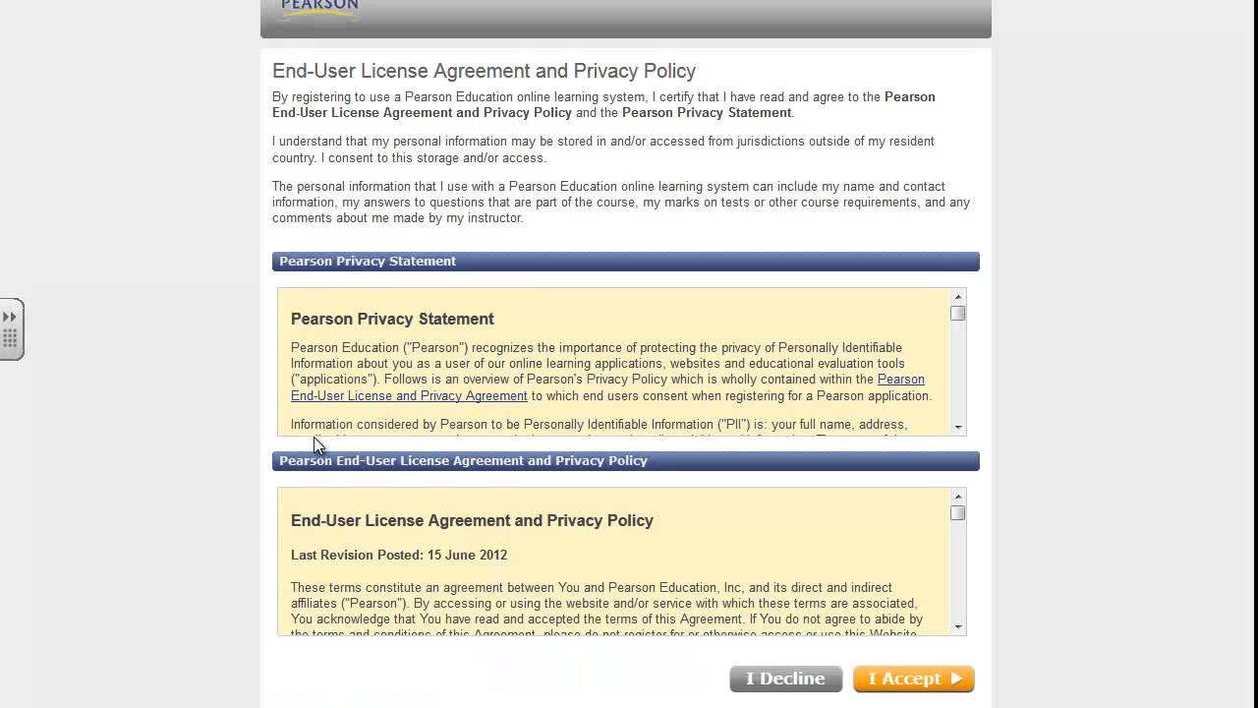Image resolution: width=1258 pixels, height=708 pixels.
Task: Select the Pearson End-User License Agreement header bar
Action: tap(625, 461)
